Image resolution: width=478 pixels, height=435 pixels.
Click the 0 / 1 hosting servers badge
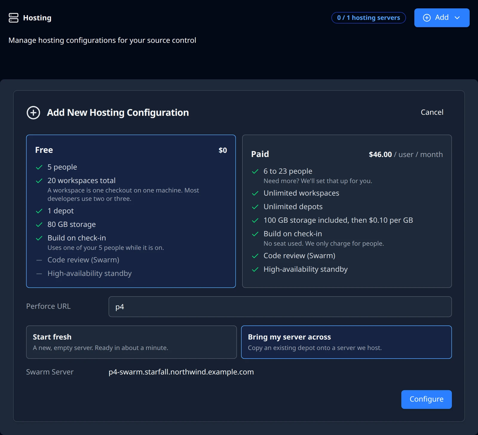[x=368, y=18]
